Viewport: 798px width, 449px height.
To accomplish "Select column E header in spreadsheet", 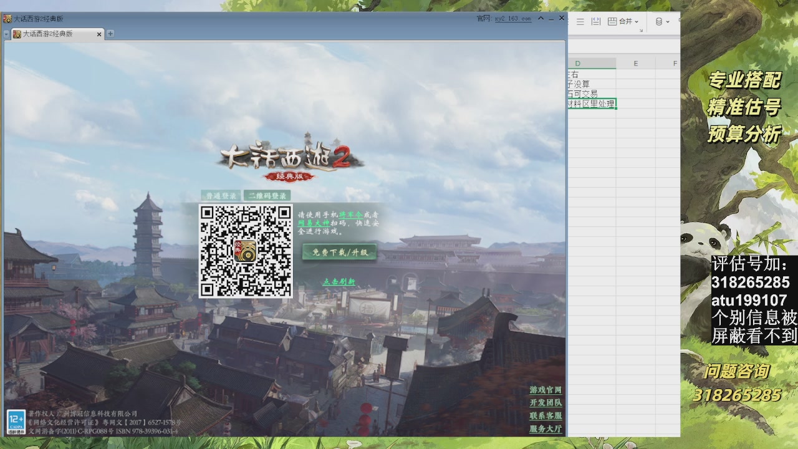I will point(636,64).
